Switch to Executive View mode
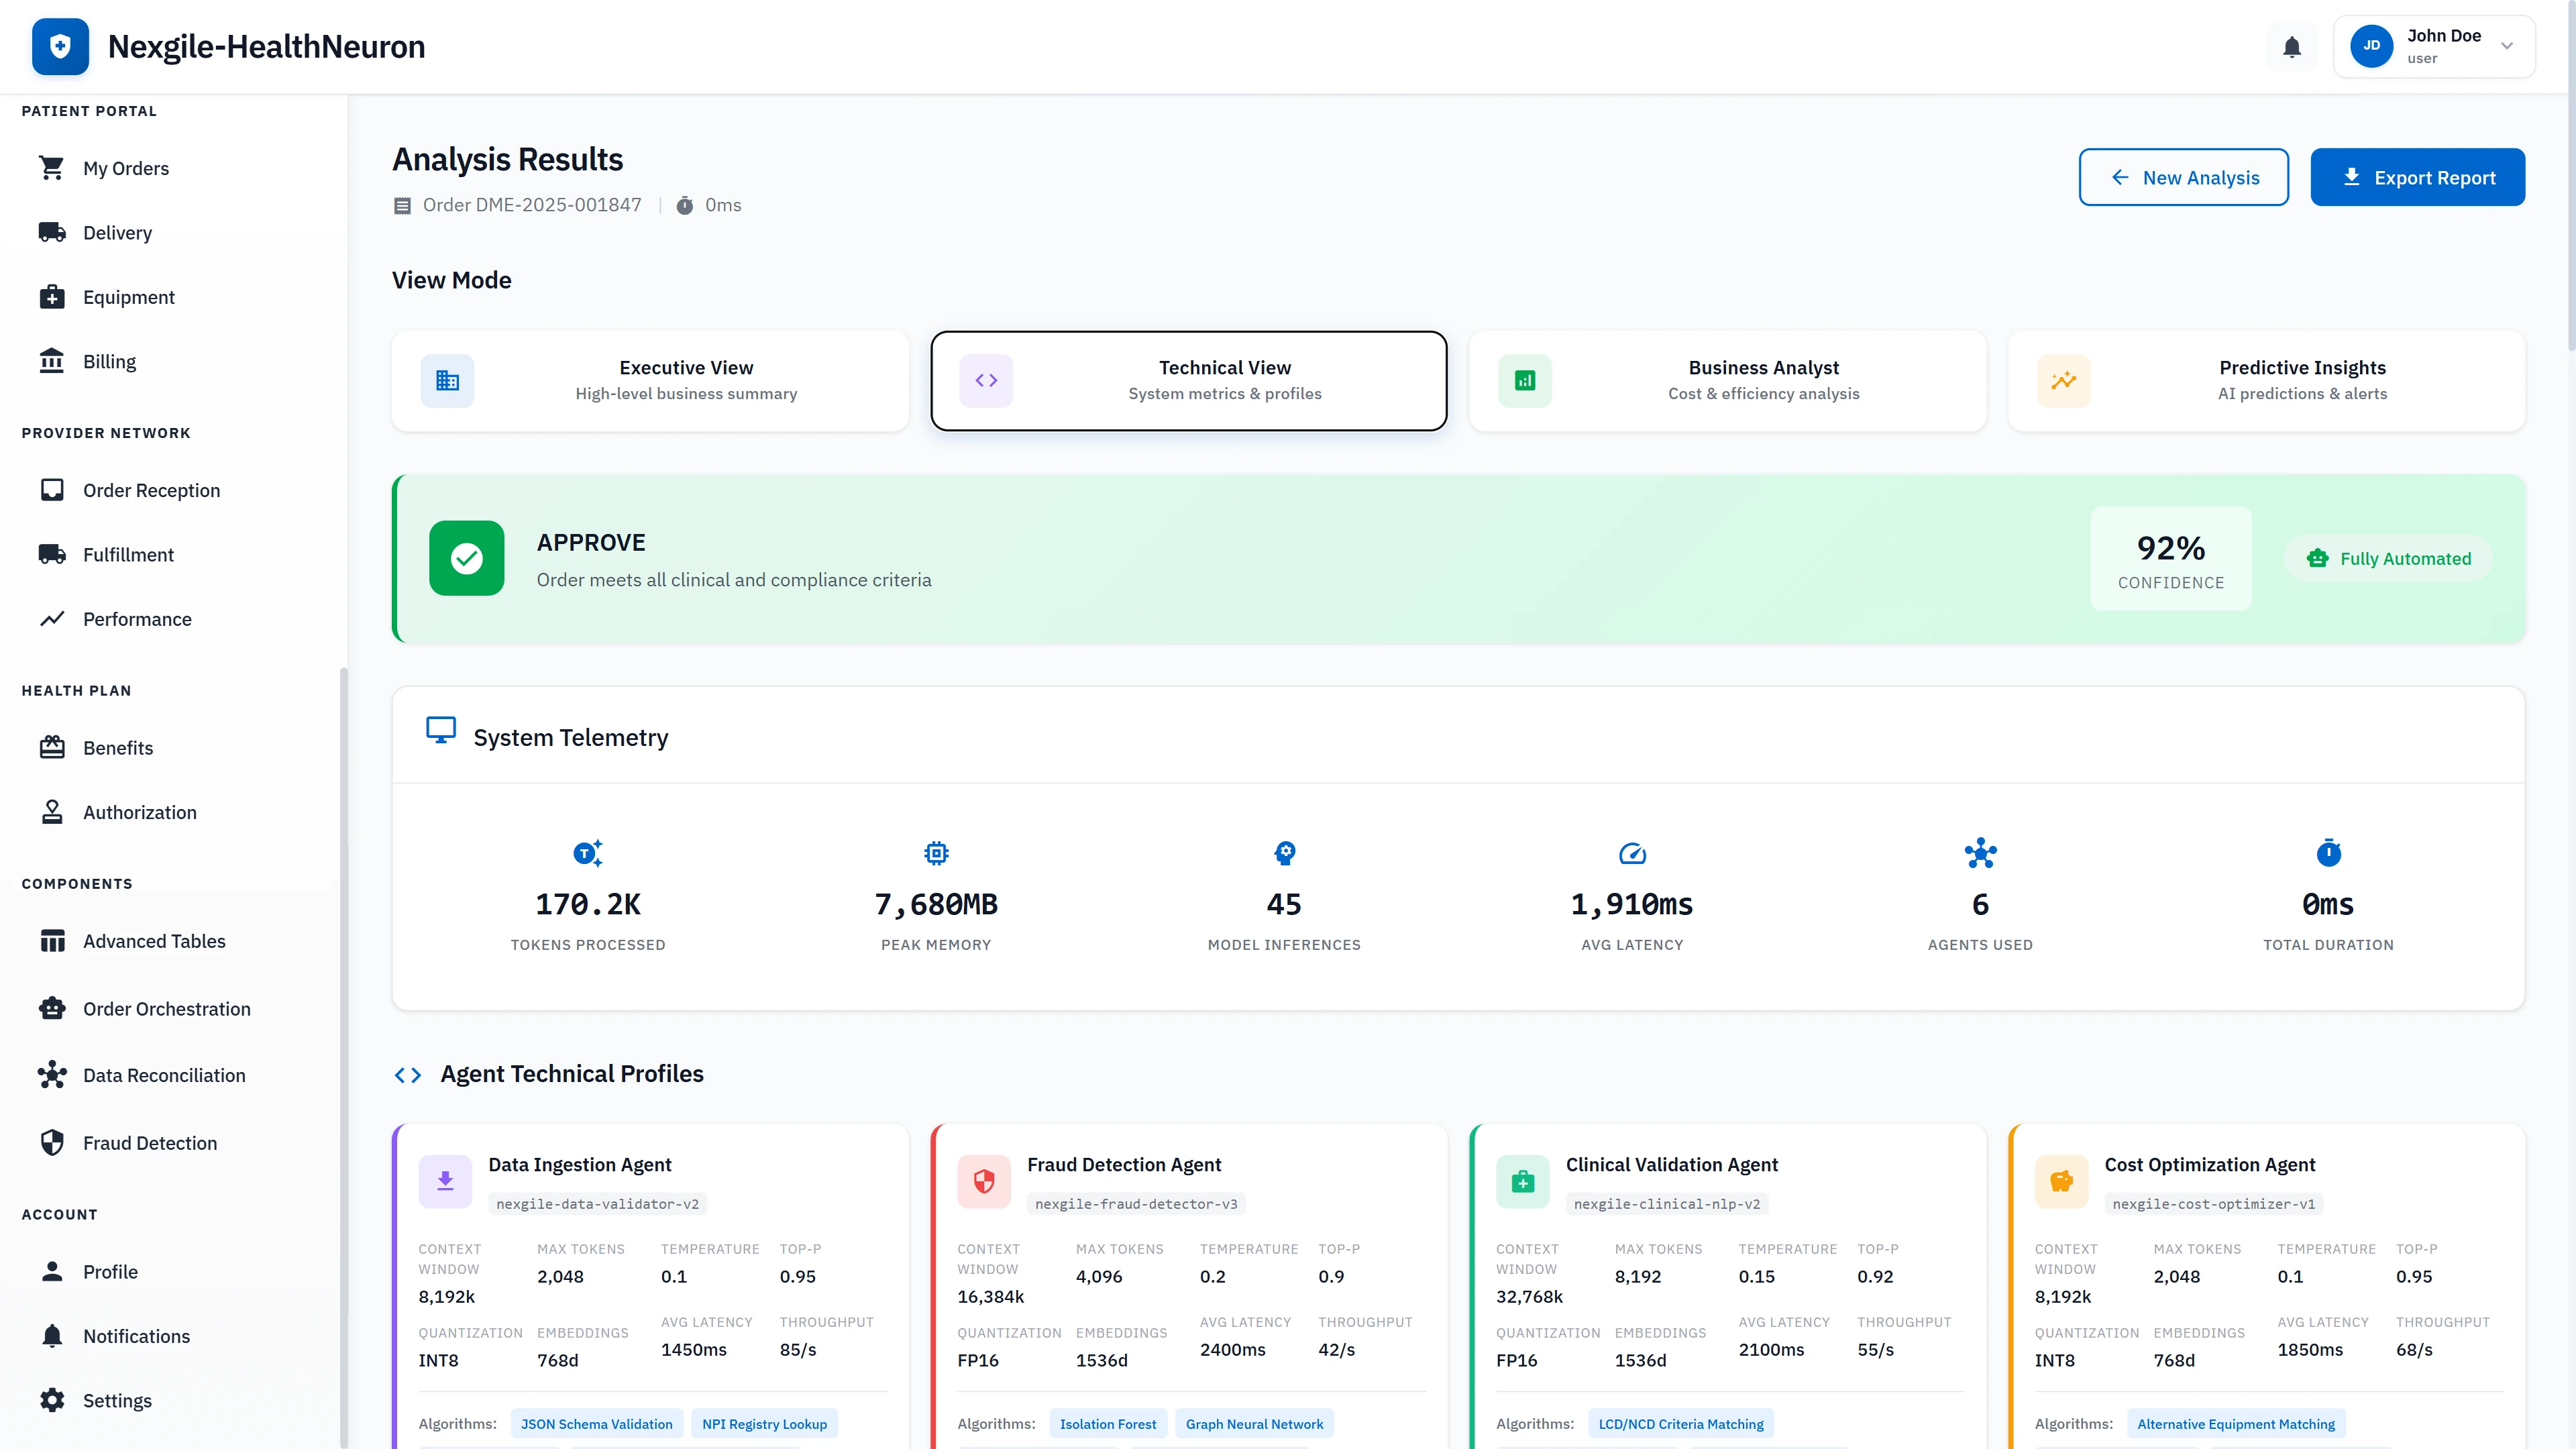Viewport: 2576px width, 1449px height. click(650, 380)
